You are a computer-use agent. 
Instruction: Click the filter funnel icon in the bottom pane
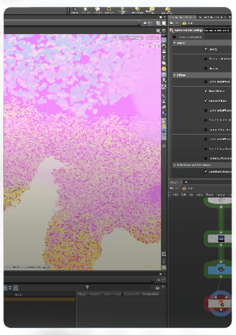coord(87,287)
